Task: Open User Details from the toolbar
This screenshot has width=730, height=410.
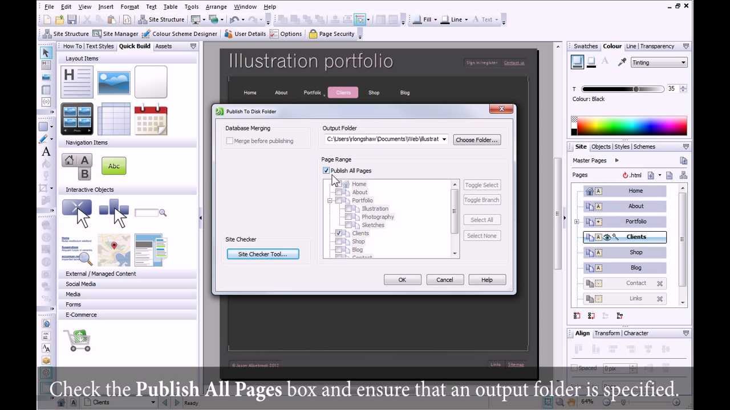Action: (x=245, y=34)
